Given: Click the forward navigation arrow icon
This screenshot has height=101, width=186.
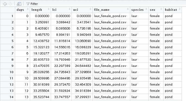Looking at the screenshot, I should point(10,4).
